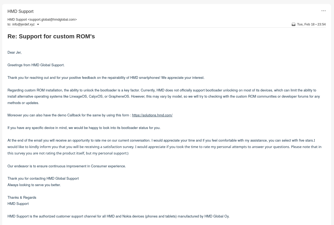Click the 'Thanks & Regards' signature line
Screen dimensions: 334x225
(22, 198)
